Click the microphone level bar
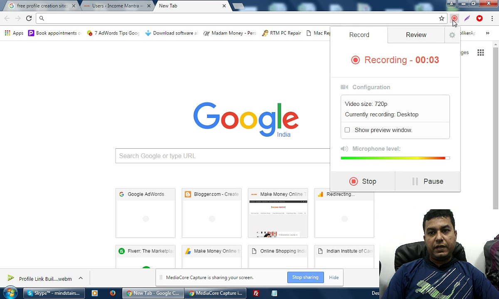Screen dimensions: 499x299 395,158
